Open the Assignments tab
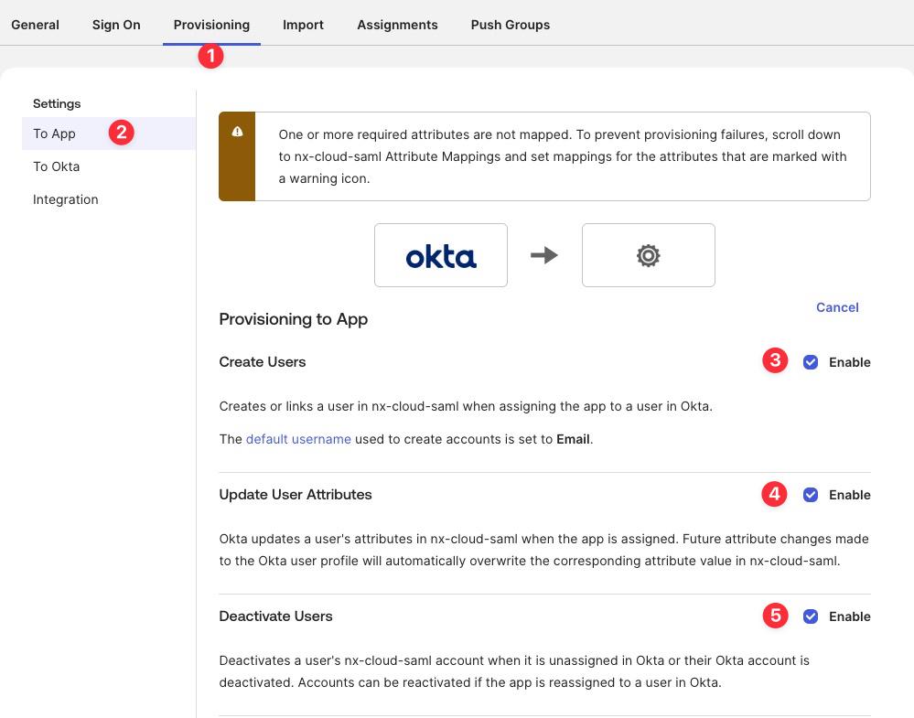 click(397, 25)
